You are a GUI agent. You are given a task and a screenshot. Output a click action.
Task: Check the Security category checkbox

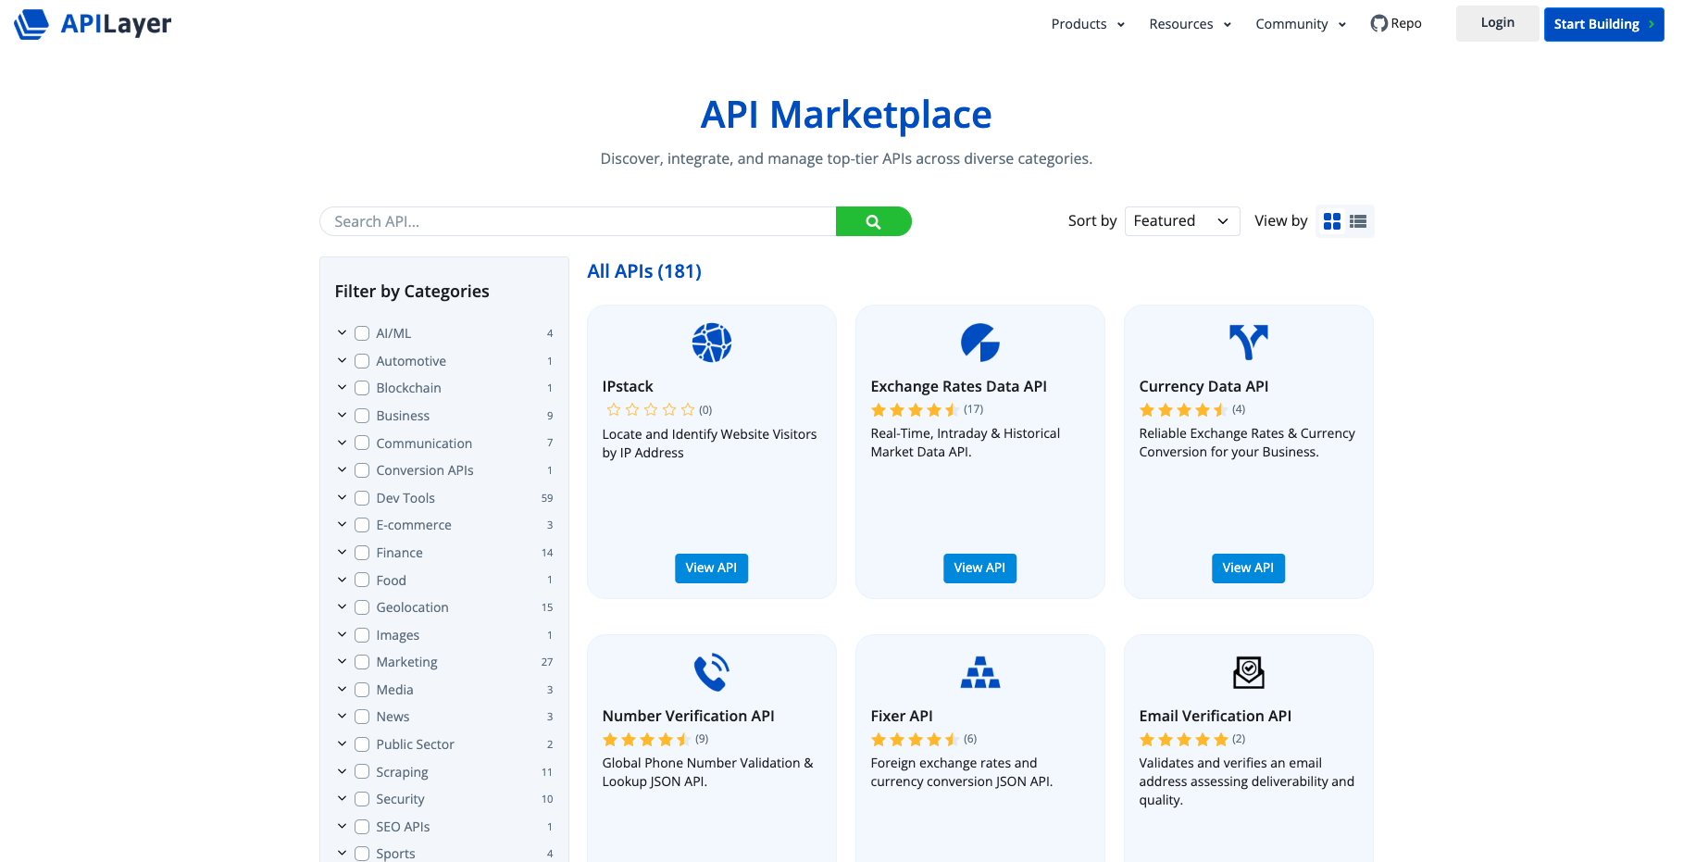(362, 799)
